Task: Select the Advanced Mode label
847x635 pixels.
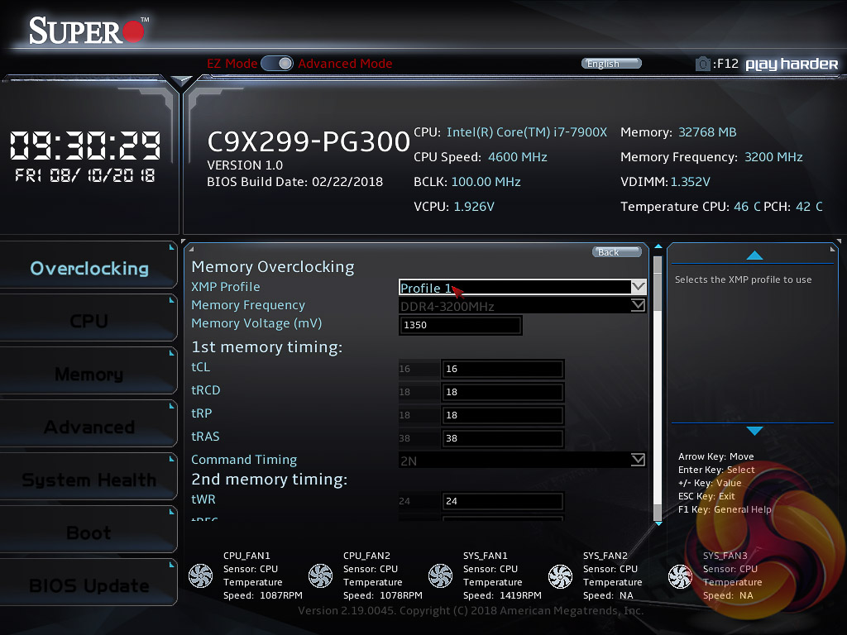Action: click(345, 64)
